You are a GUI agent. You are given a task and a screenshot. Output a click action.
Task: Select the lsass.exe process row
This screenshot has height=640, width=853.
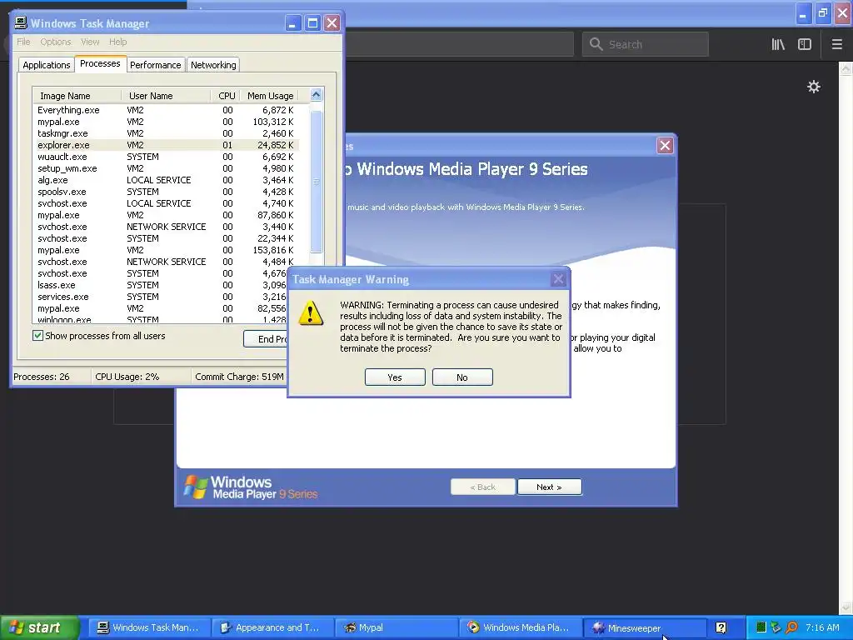tap(161, 285)
